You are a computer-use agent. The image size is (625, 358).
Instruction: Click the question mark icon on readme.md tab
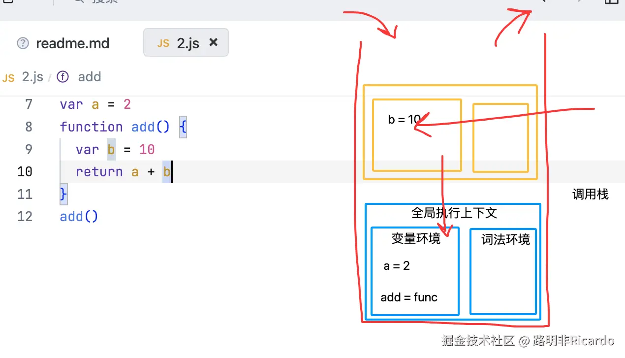tap(23, 43)
